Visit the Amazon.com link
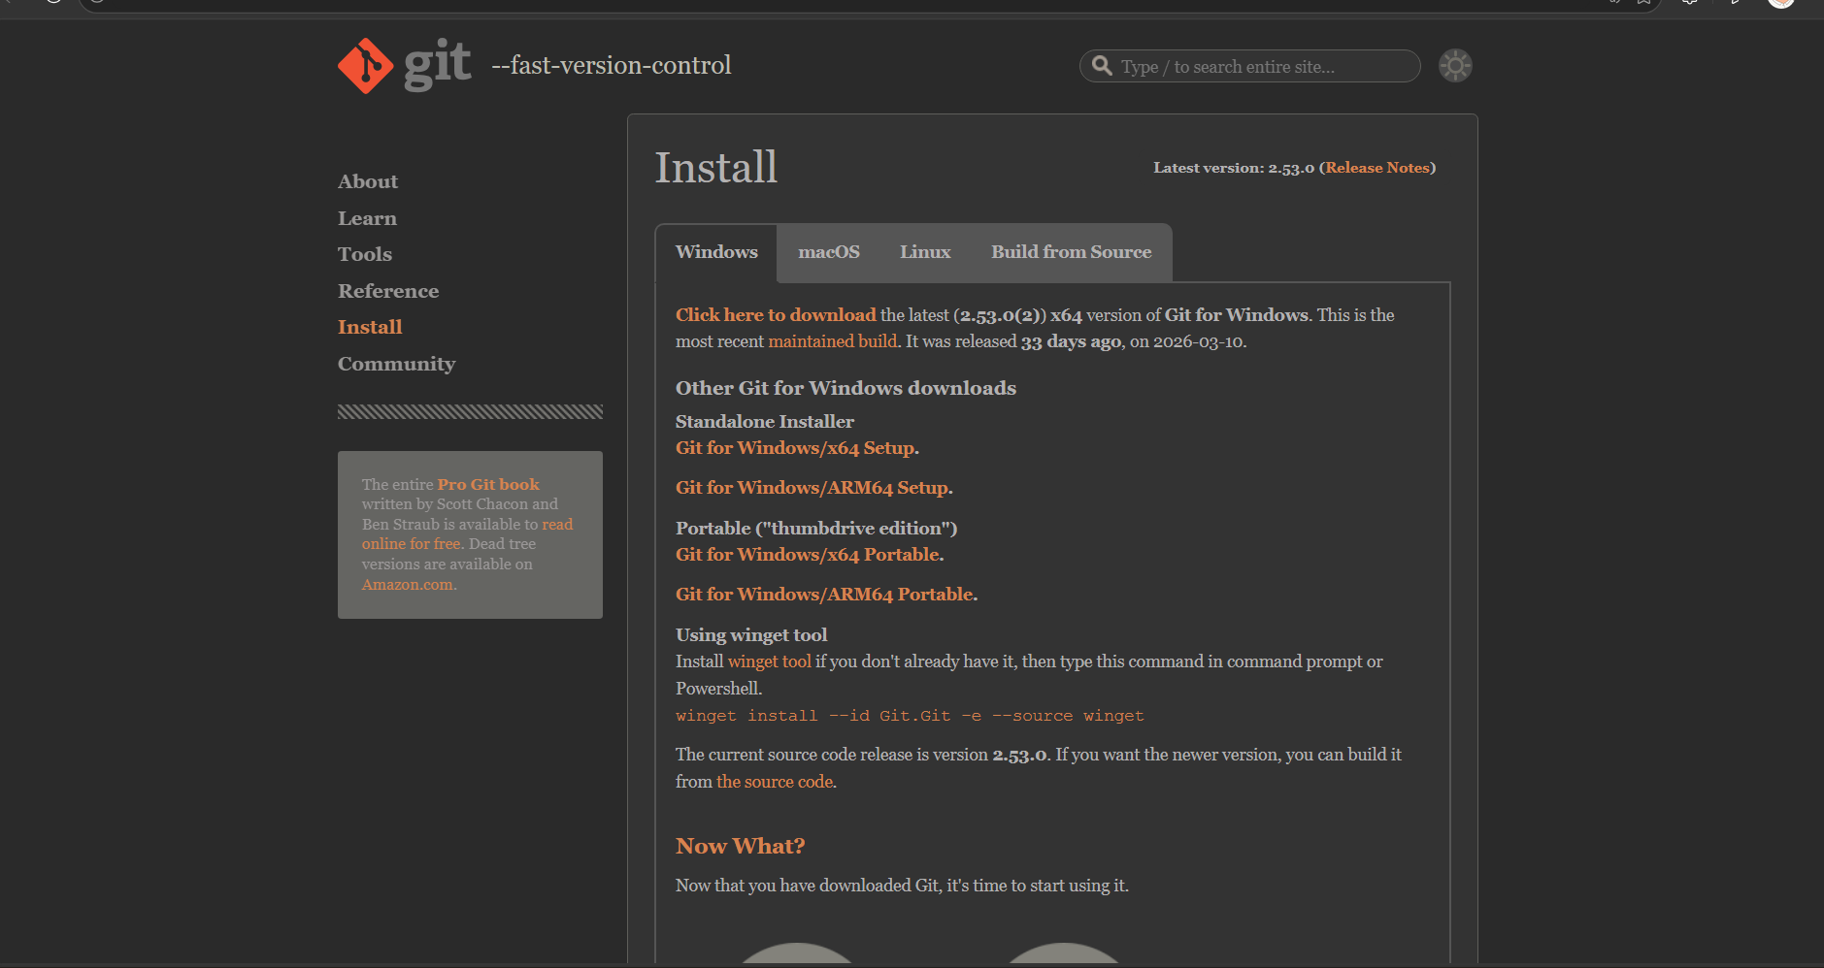Image resolution: width=1824 pixels, height=968 pixels. click(407, 585)
